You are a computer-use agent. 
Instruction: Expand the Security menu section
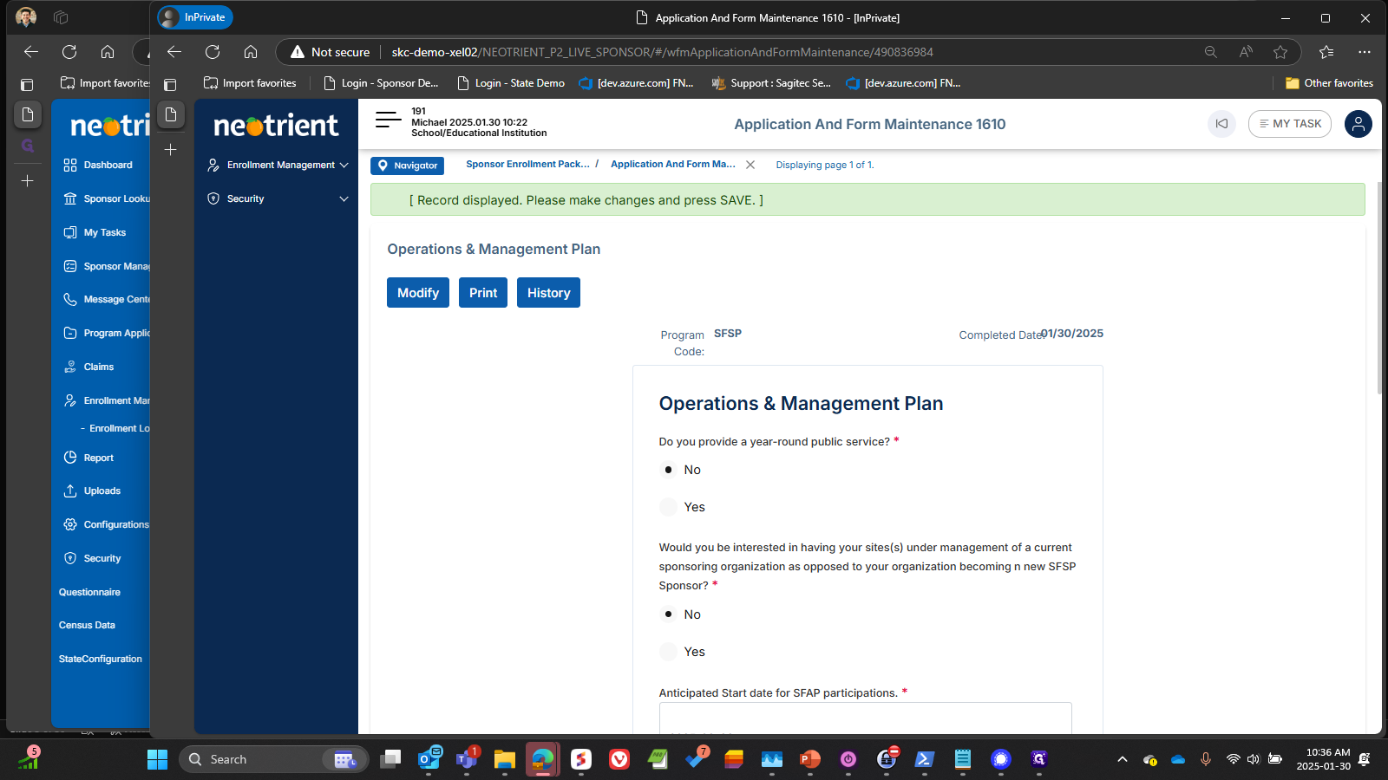pyautogui.click(x=278, y=198)
